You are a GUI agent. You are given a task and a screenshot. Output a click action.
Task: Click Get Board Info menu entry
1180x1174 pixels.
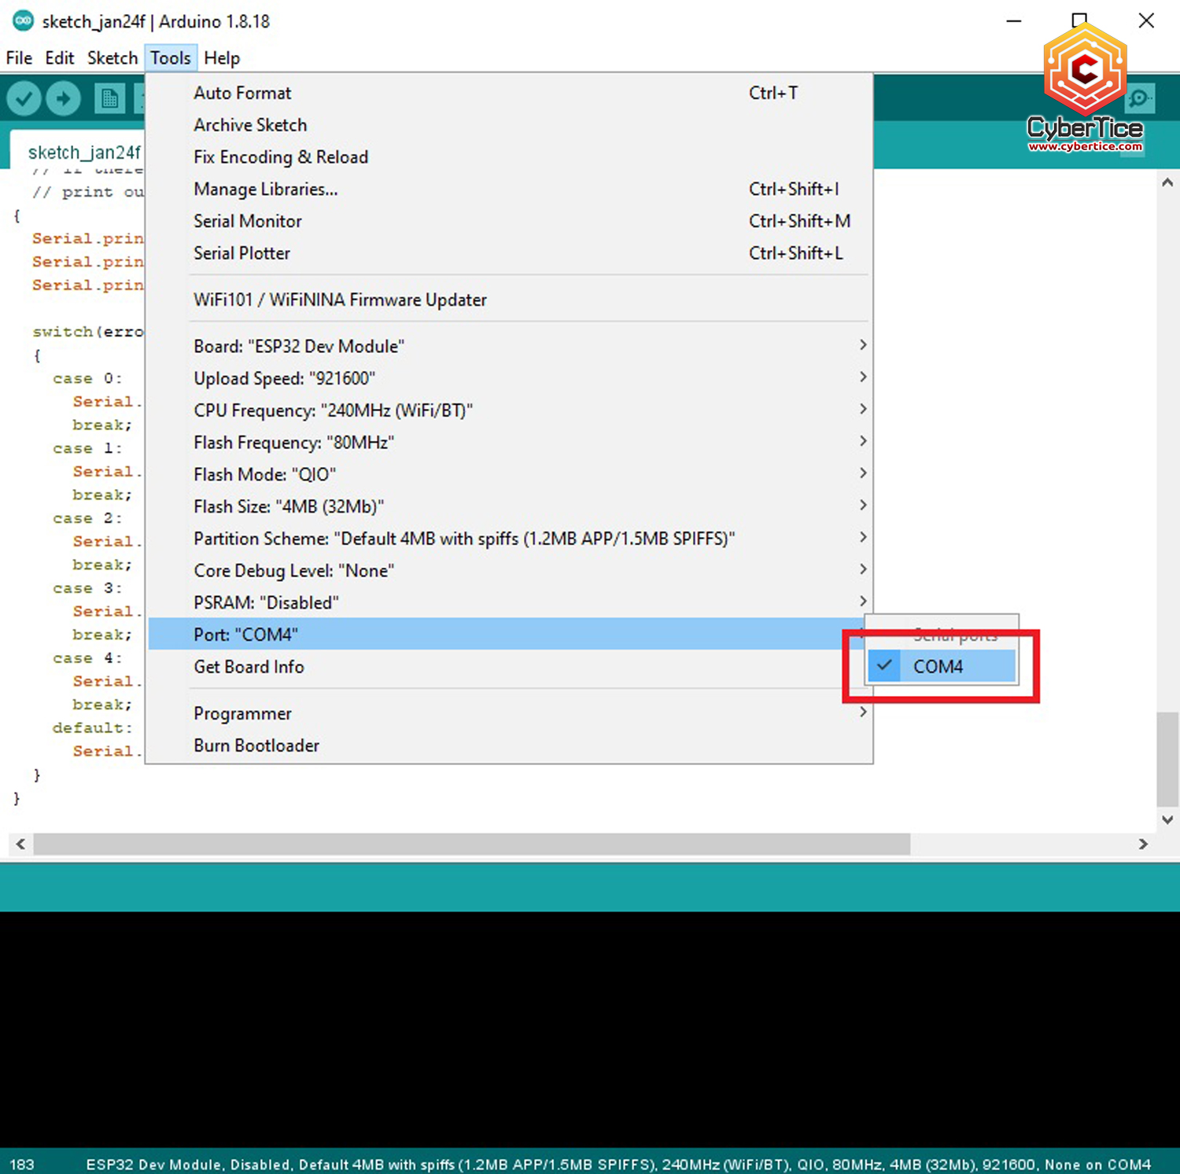pos(249,667)
